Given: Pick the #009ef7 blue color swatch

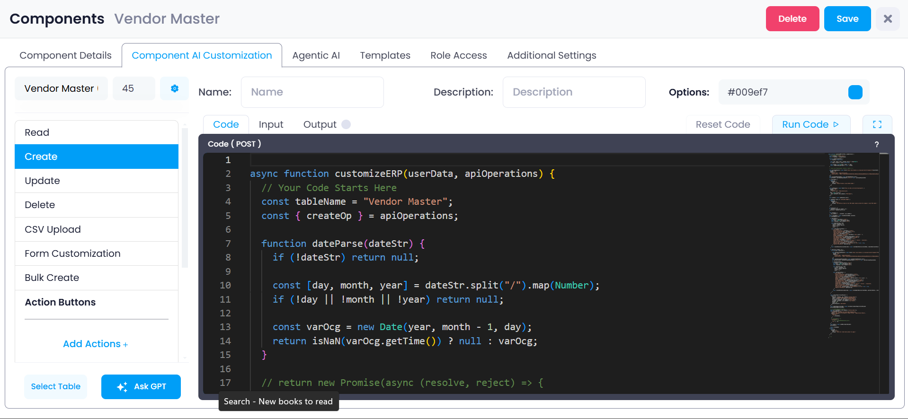Looking at the screenshot, I should click(x=855, y=92).
